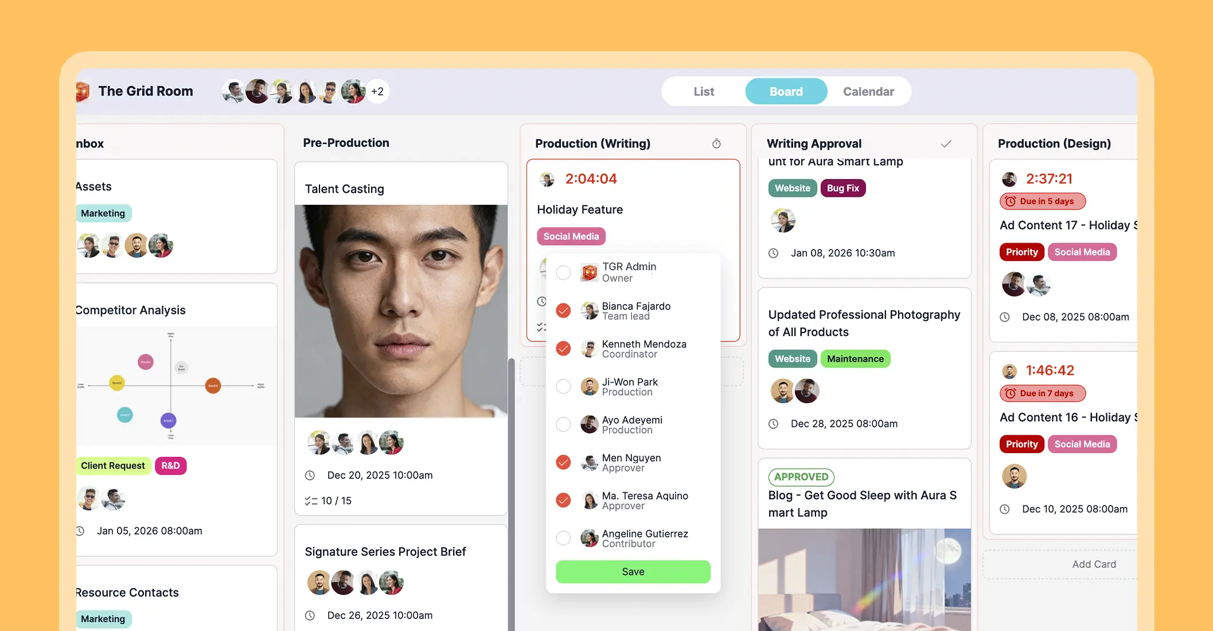
Task: Click the Save button in the assignee picker
Action: 633,571
